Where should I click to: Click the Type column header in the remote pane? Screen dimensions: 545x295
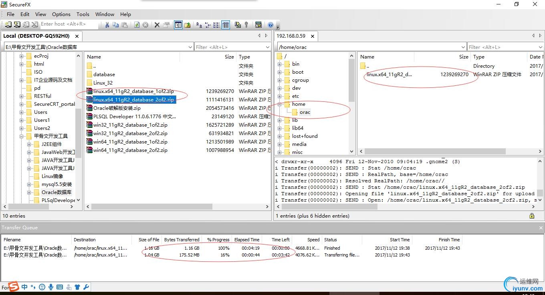click(x=499, y=57)
